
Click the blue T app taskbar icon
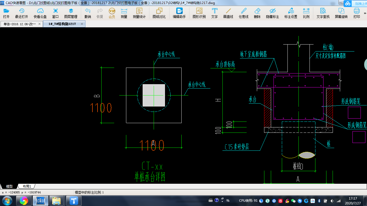pos(74,201)
